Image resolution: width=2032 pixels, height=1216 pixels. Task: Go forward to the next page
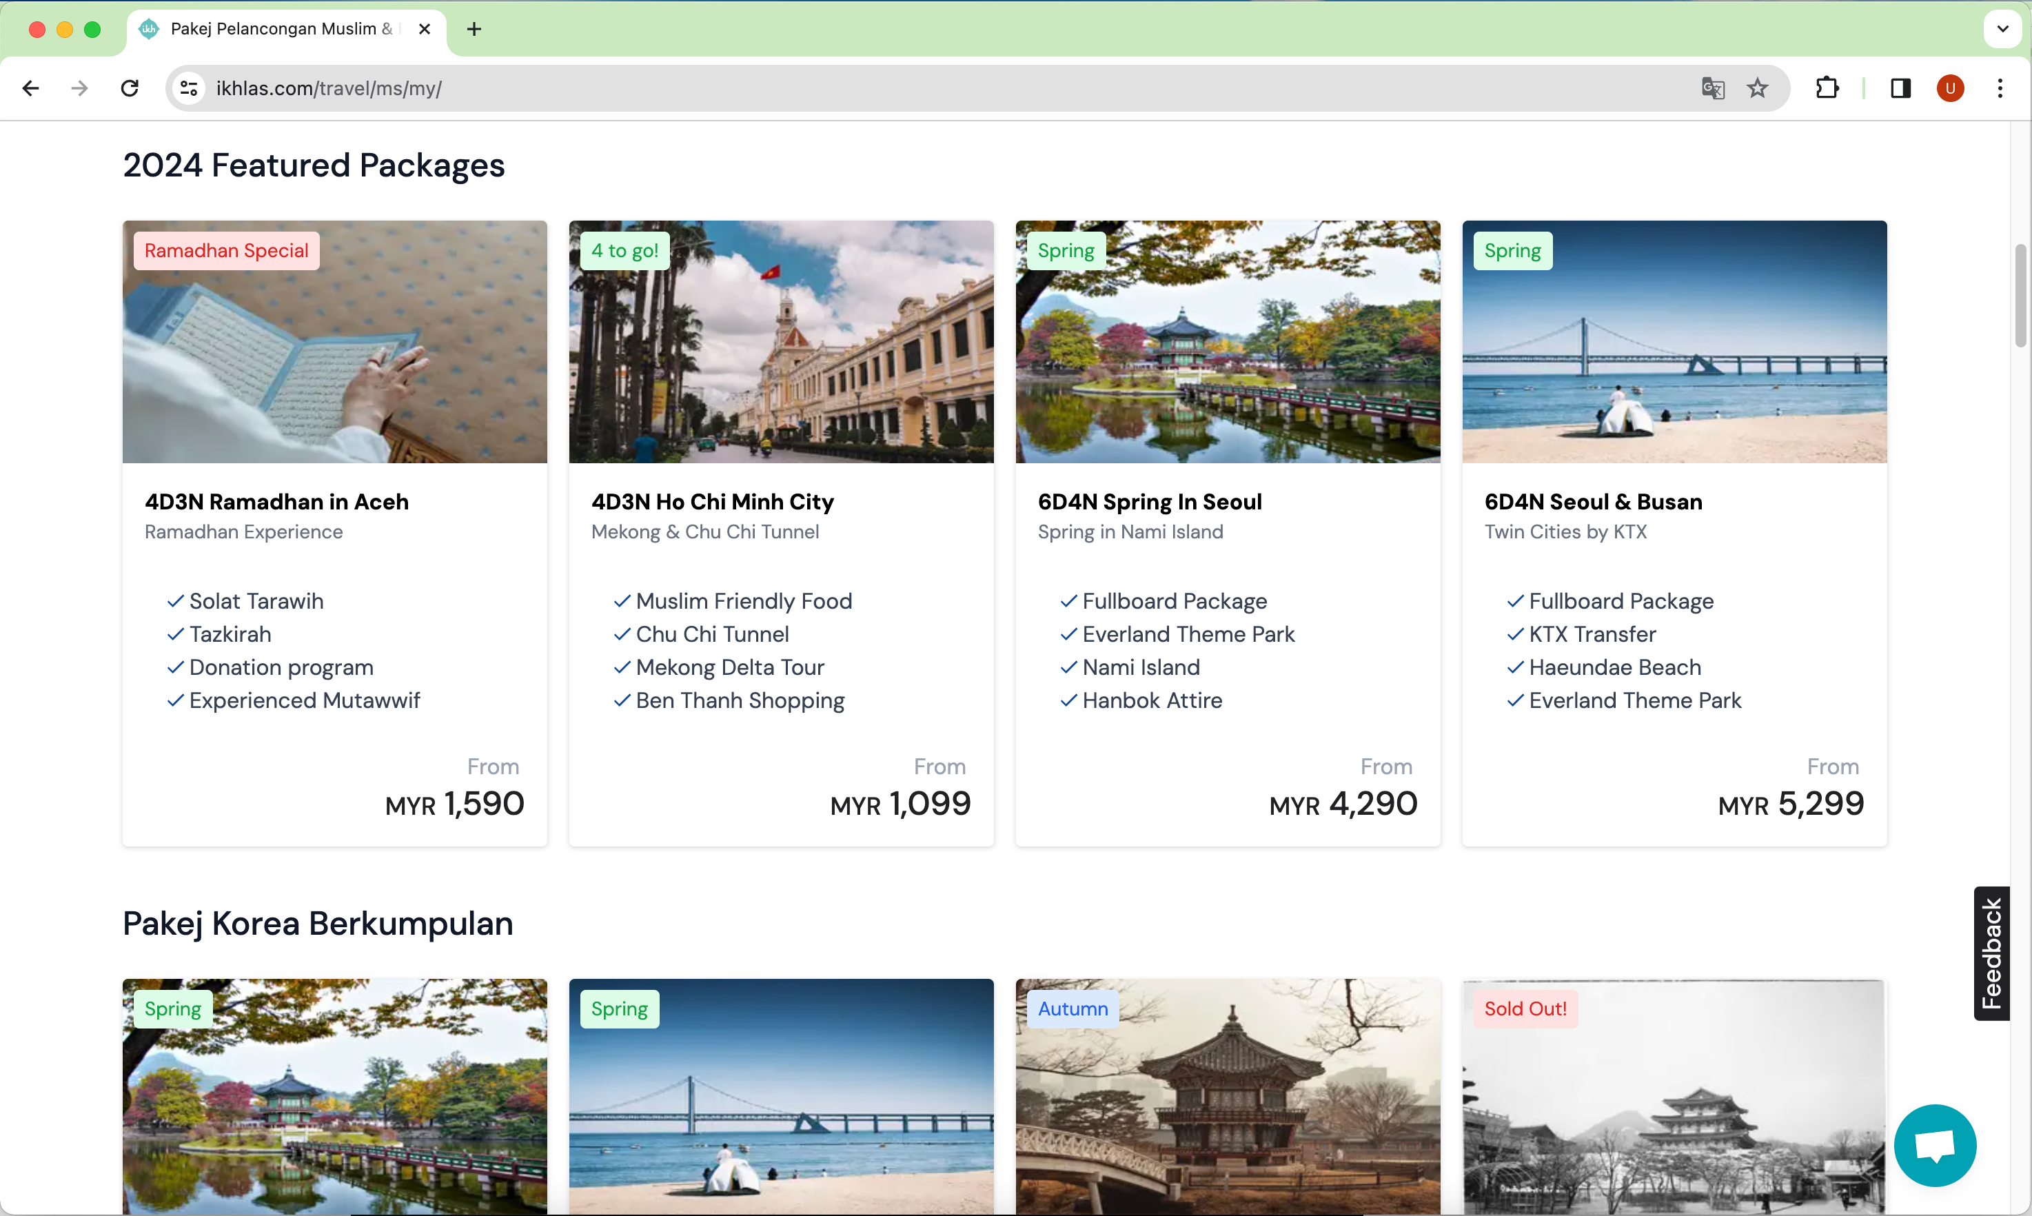[79, 88]
